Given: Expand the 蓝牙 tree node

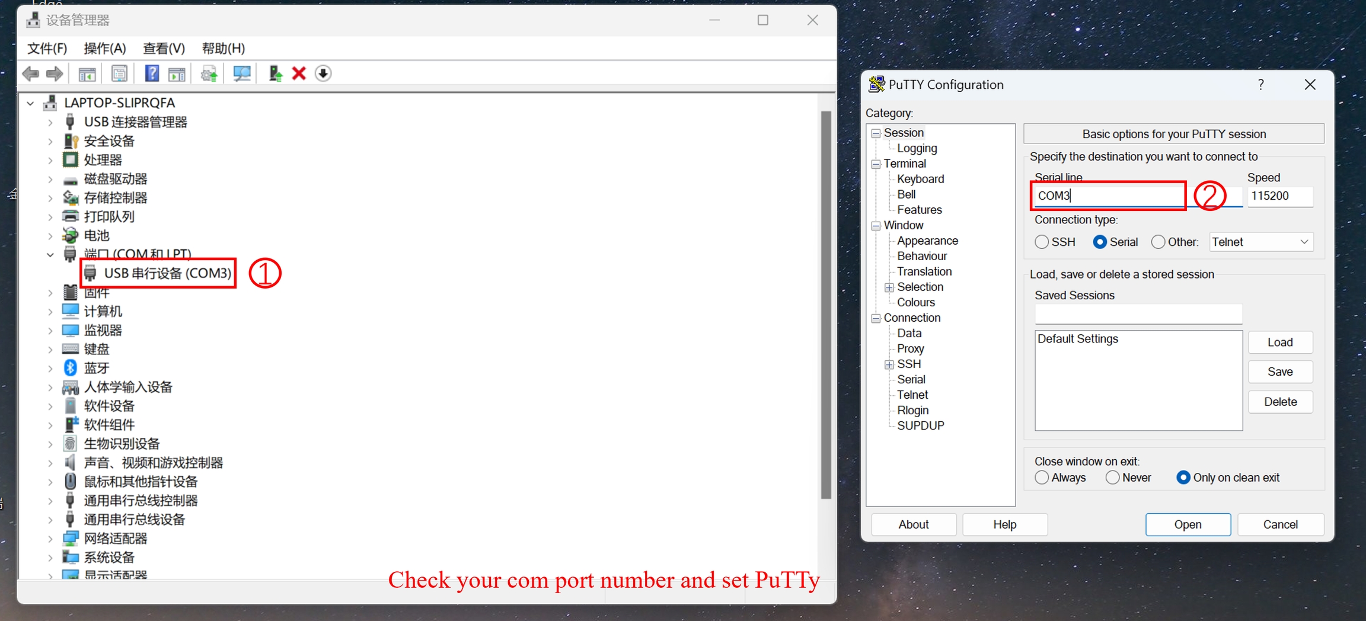Looking at the screenshot, I should (50, 368).
